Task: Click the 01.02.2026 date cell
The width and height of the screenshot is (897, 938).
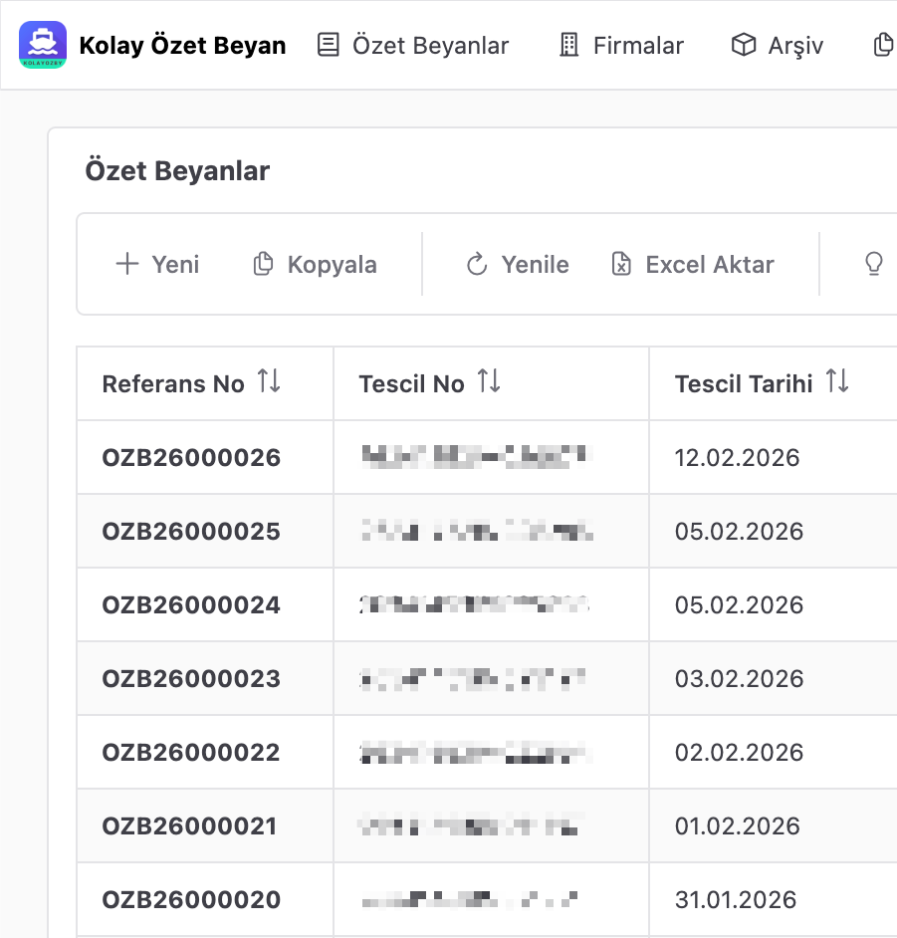Action: point(737,826)
